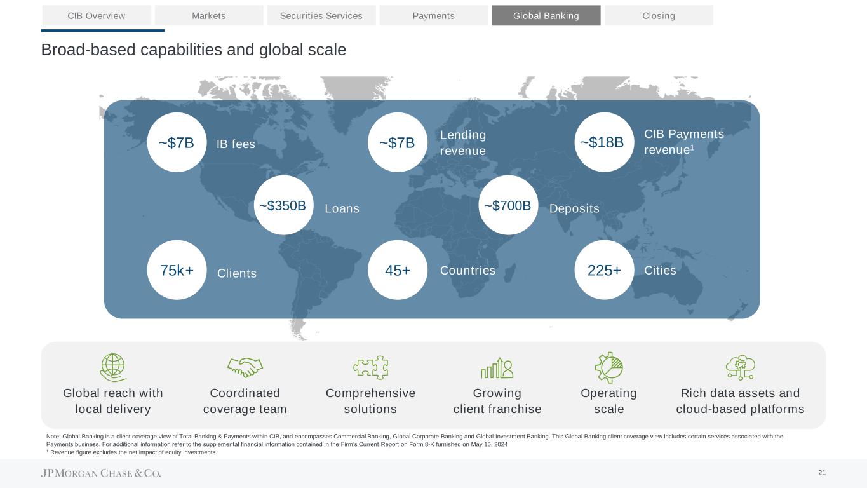Open the CIB Overview tab

96,15
